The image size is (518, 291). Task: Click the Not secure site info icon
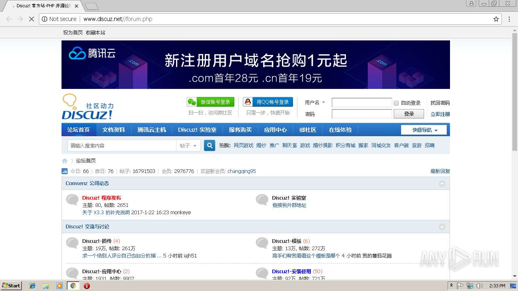45,19
